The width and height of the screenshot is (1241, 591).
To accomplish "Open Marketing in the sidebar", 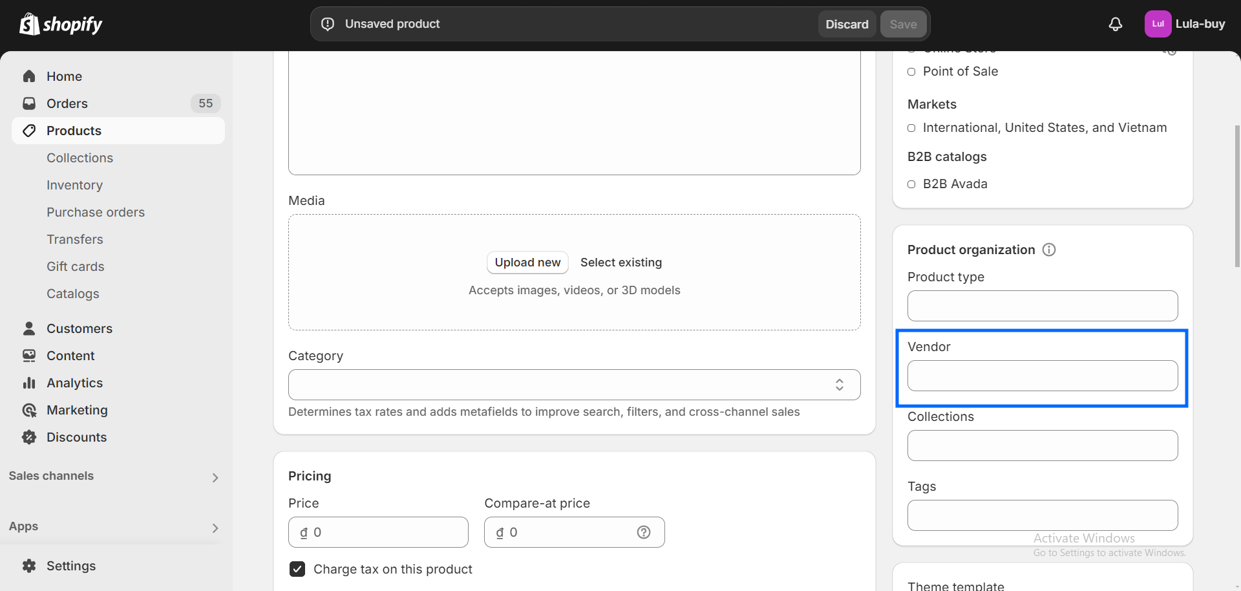I will (118, 410).
